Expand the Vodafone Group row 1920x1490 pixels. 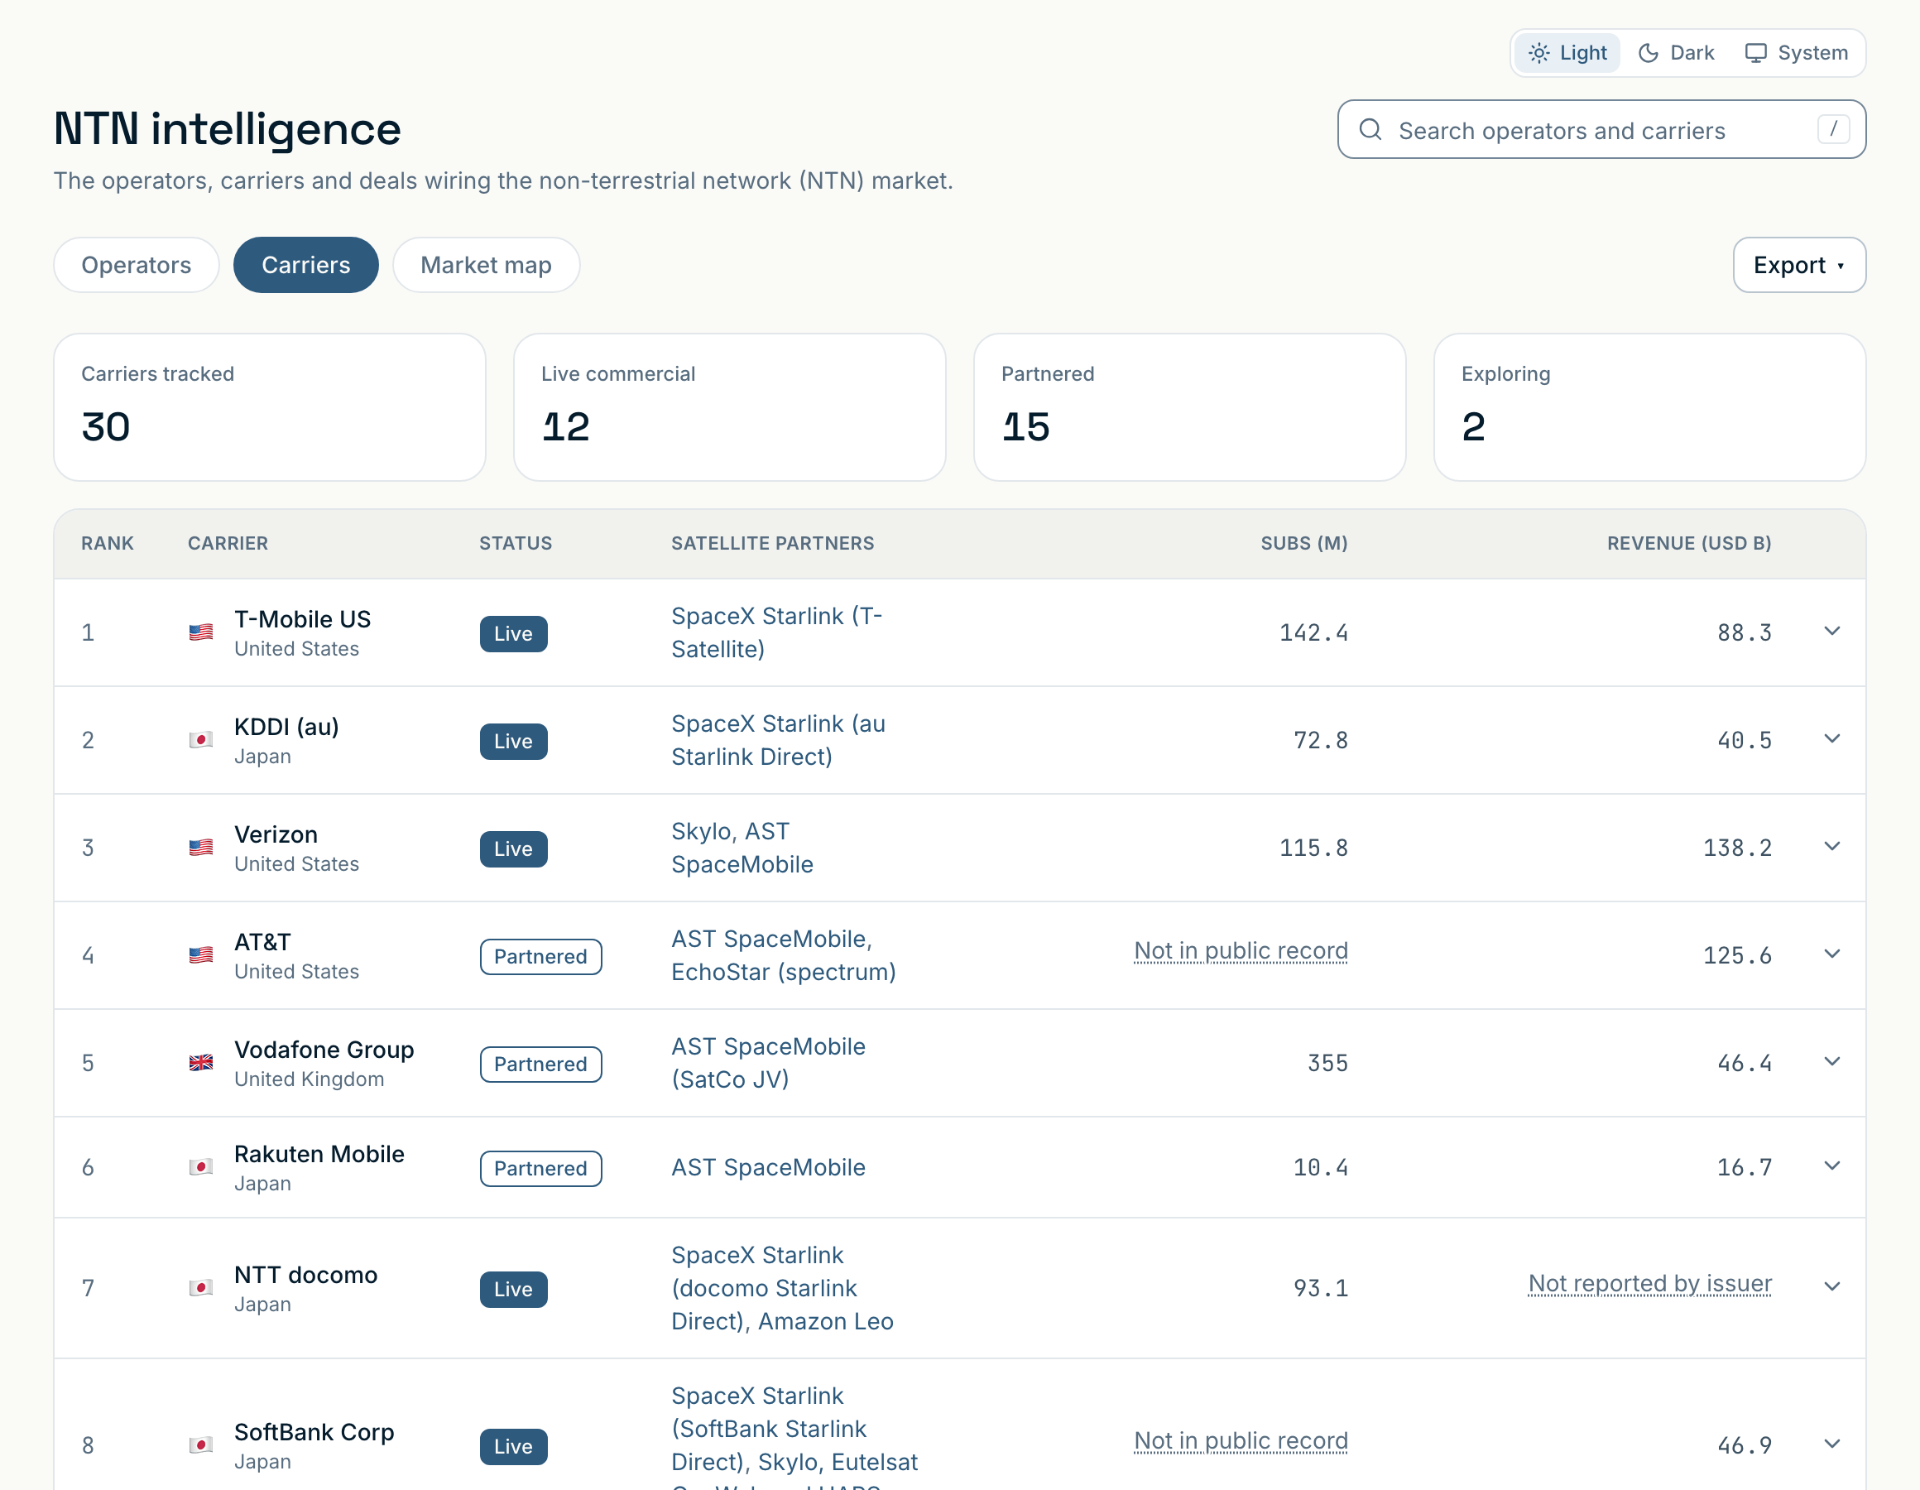point(1832,1062)
